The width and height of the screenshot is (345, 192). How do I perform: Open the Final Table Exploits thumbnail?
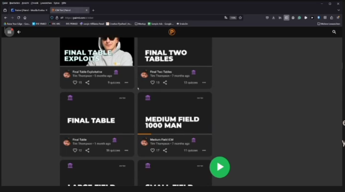pyautogui.click(x=97, y=52)
